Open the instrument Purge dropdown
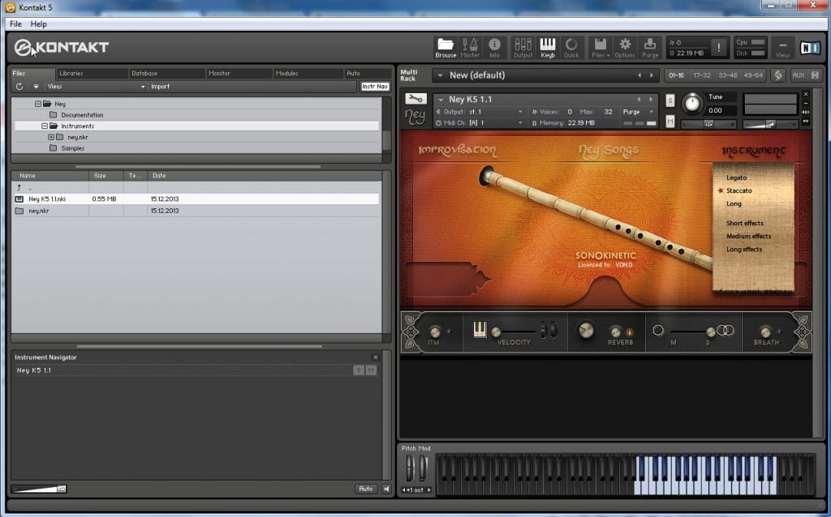 (639, 112)
